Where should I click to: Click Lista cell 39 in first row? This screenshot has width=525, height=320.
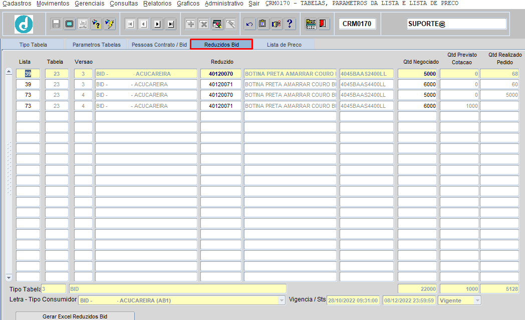tap(28, 74)
